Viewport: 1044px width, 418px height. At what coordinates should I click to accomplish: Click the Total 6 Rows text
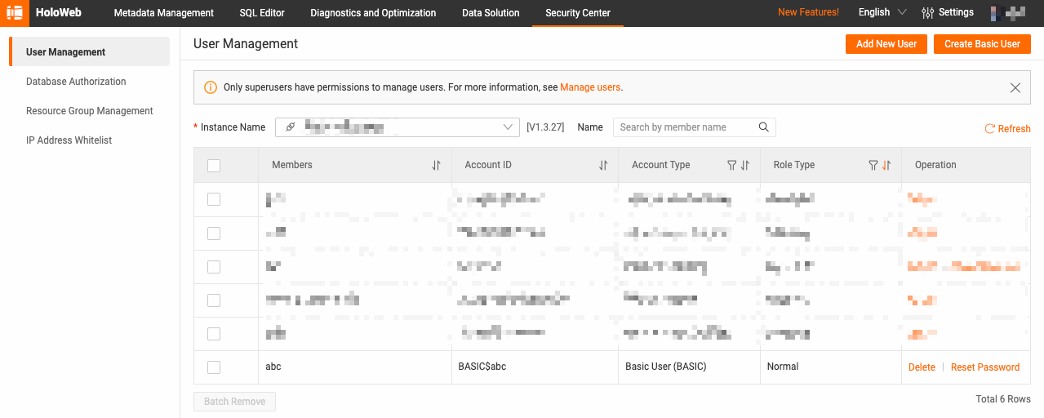pyautogui.click(x=1003, y=399)
